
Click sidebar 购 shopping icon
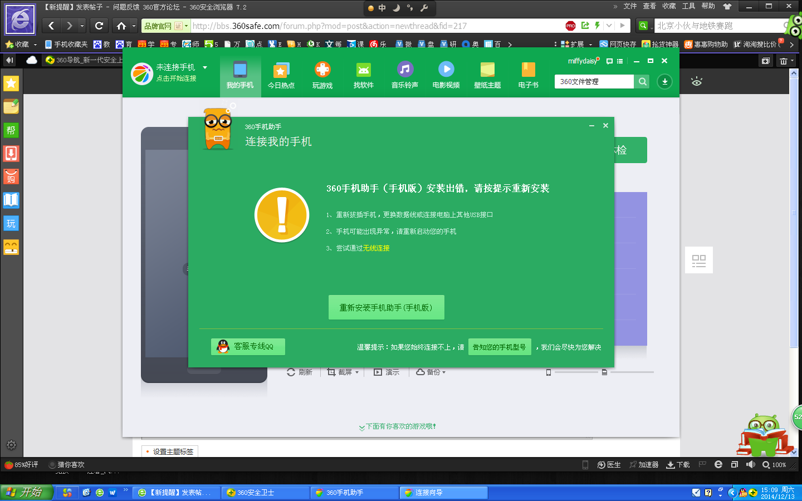pos(11,177)
